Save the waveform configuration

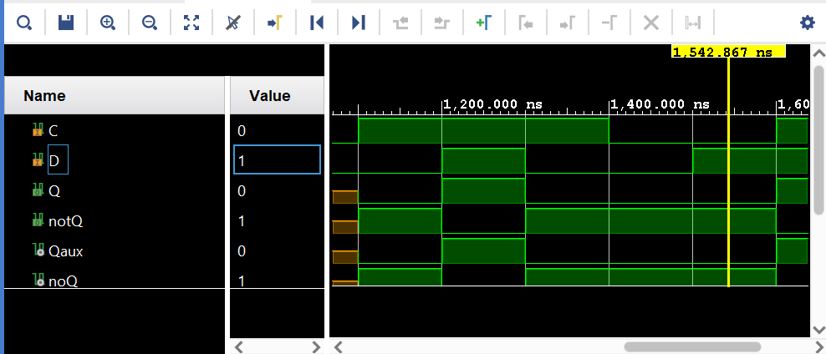(66, 23)
